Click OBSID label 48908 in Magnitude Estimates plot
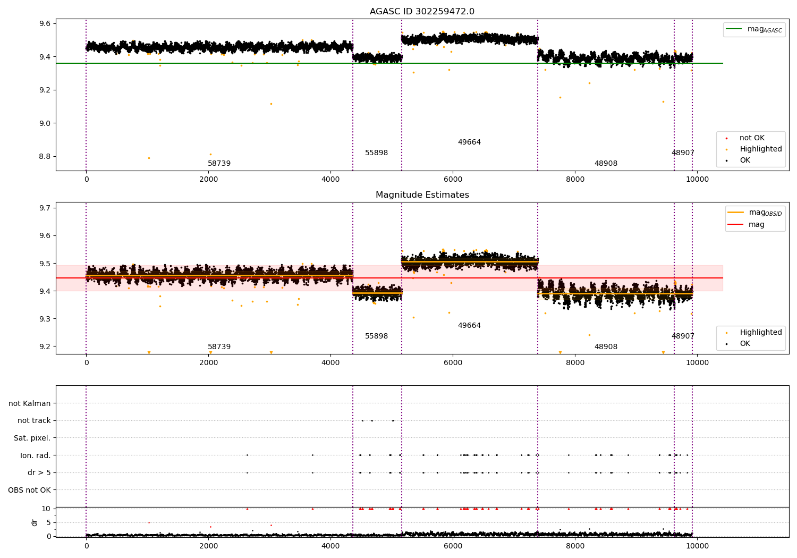This screenshot has width=797, height=558. [x=606, y=347]
